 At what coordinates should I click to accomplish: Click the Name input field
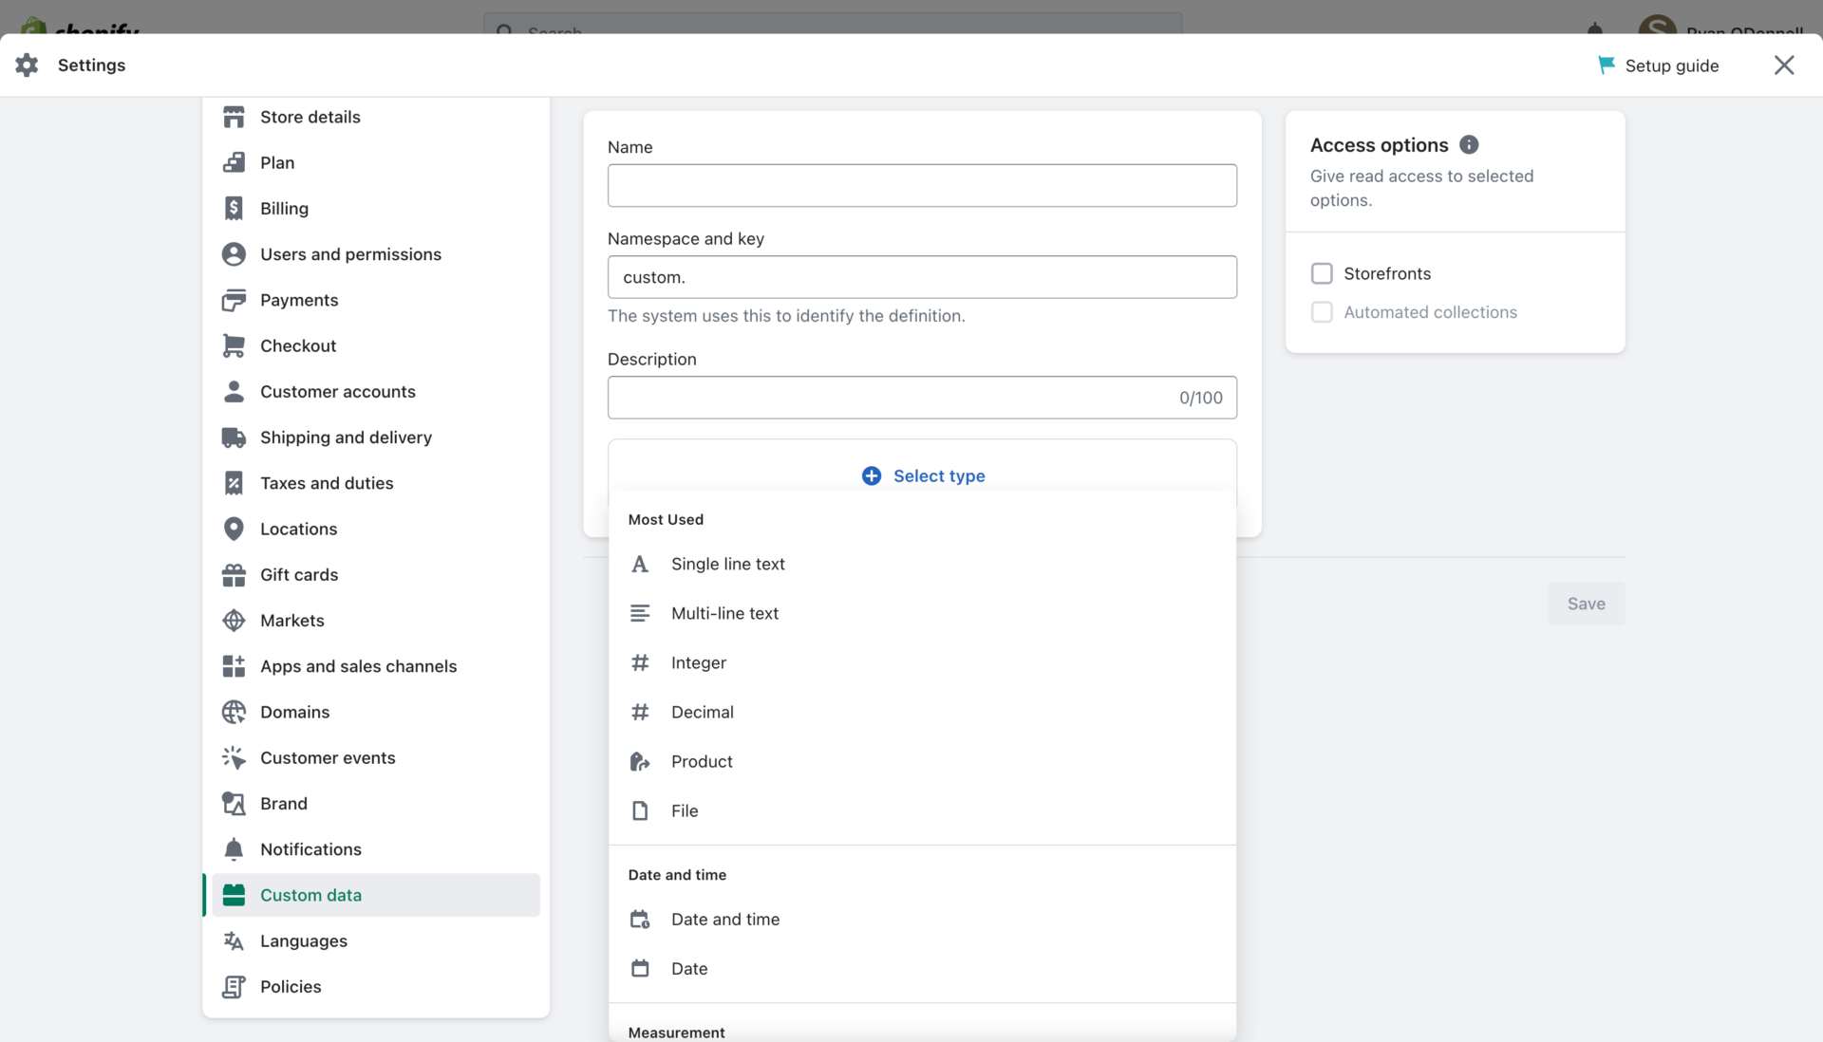pos(922,186)
